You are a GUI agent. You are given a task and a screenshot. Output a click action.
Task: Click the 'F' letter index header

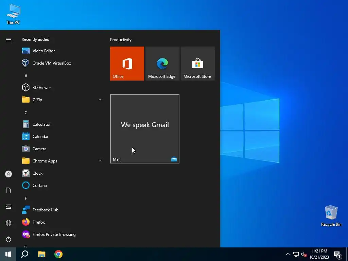click(26, 198)
